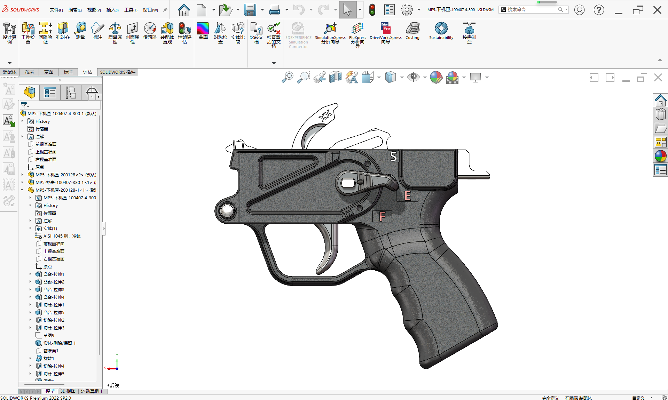
Task: Open the 窗口(W) menu
Action: point(150,10)
